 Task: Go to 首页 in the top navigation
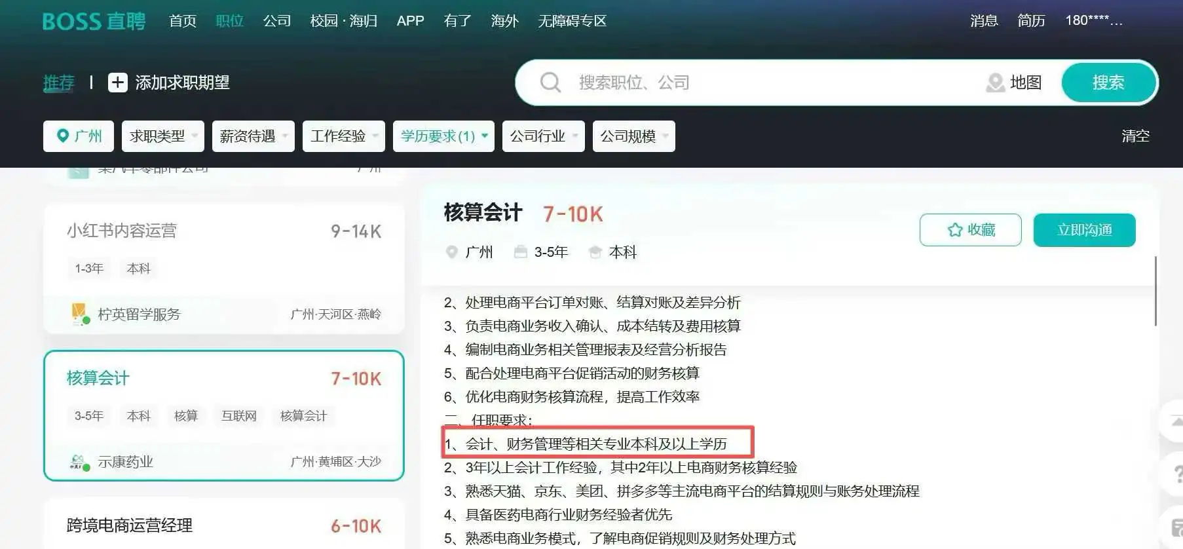tap(183, 21)
